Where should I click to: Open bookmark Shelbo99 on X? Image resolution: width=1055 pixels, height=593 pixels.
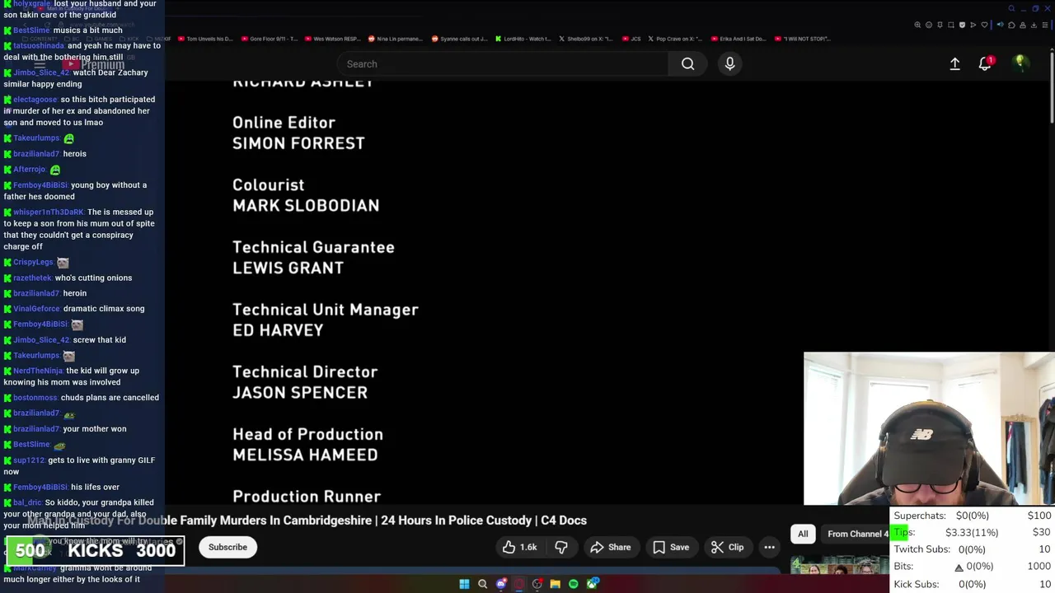click(x=585, y=39)
